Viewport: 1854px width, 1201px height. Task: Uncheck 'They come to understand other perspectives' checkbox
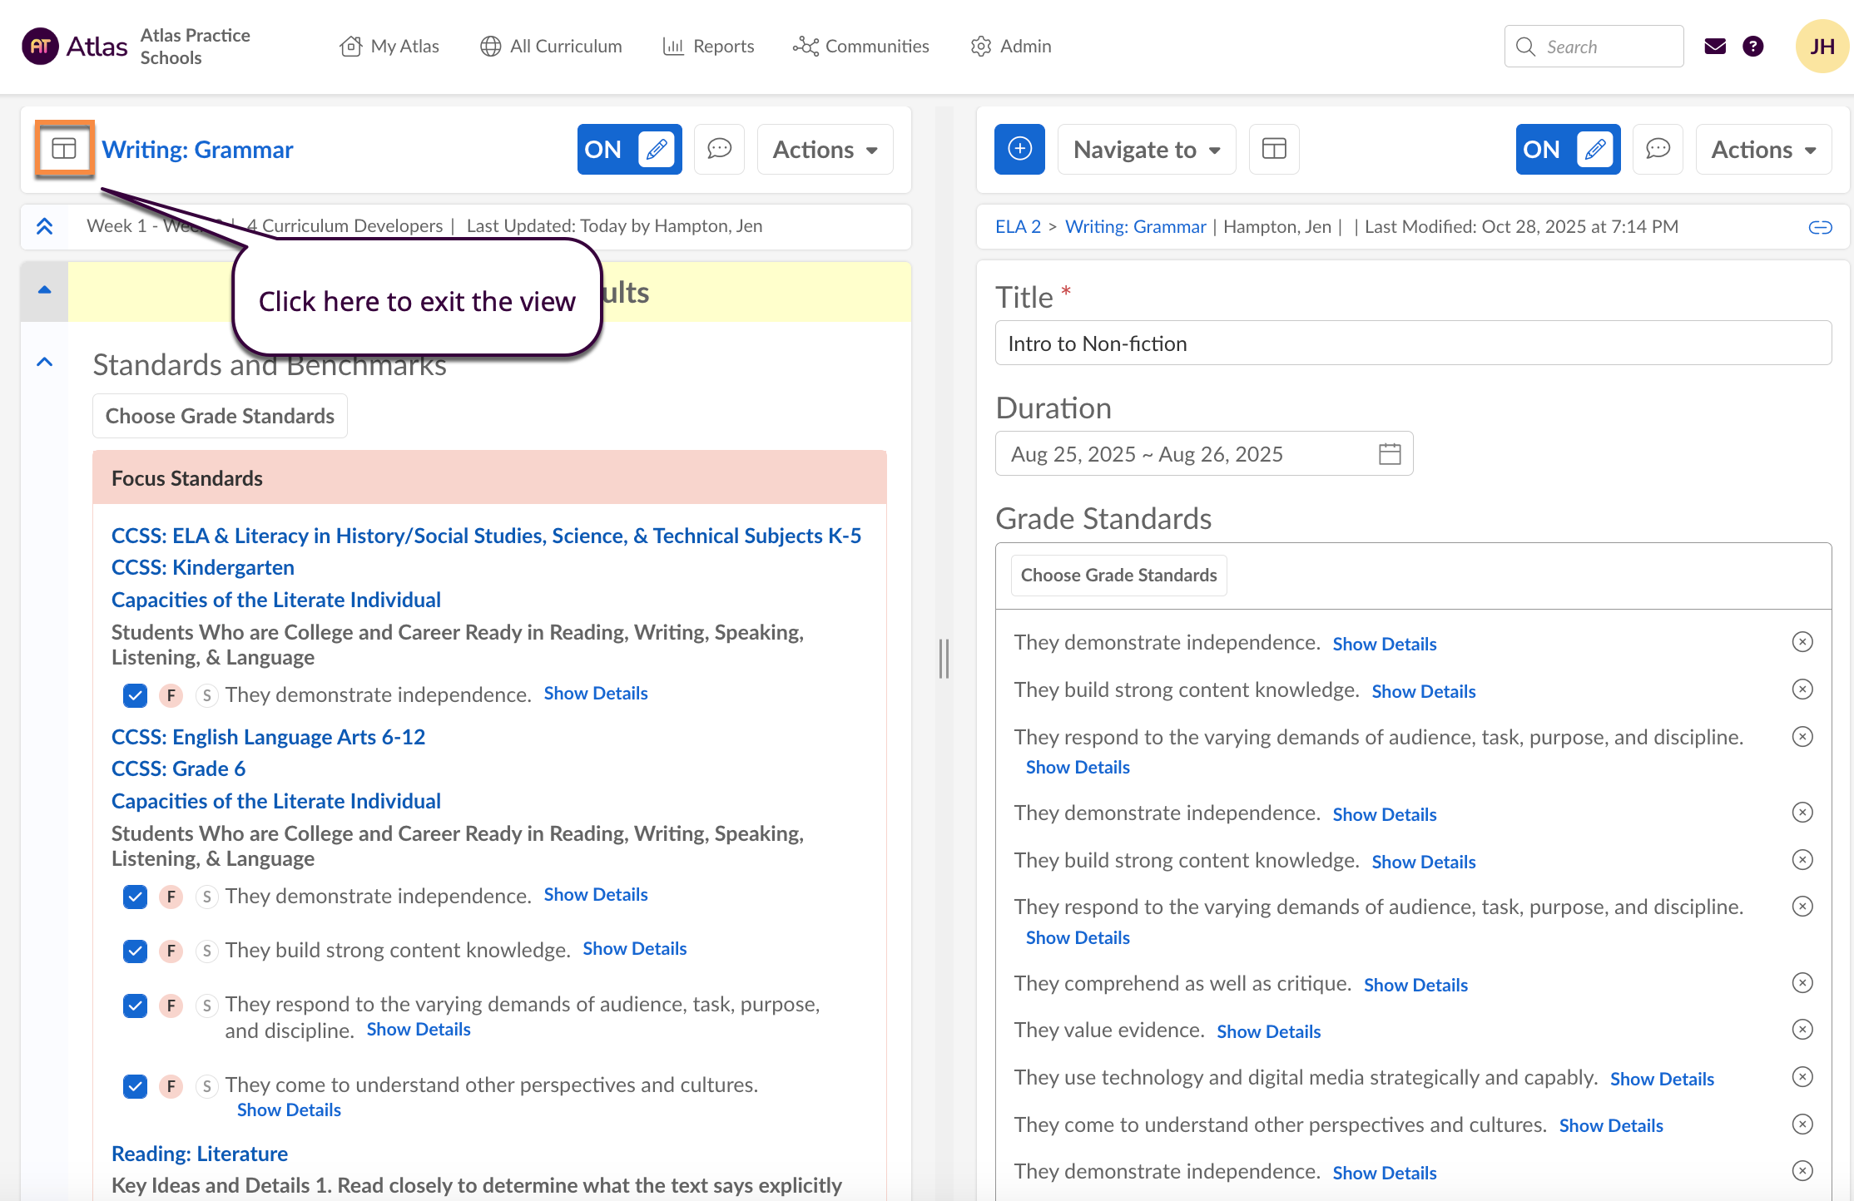135,1086
